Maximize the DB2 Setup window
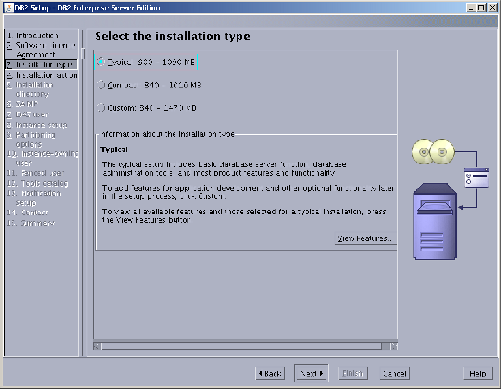The width and height of the screenshot is (501, 389). pyautogui.click(x=481, y=8)
